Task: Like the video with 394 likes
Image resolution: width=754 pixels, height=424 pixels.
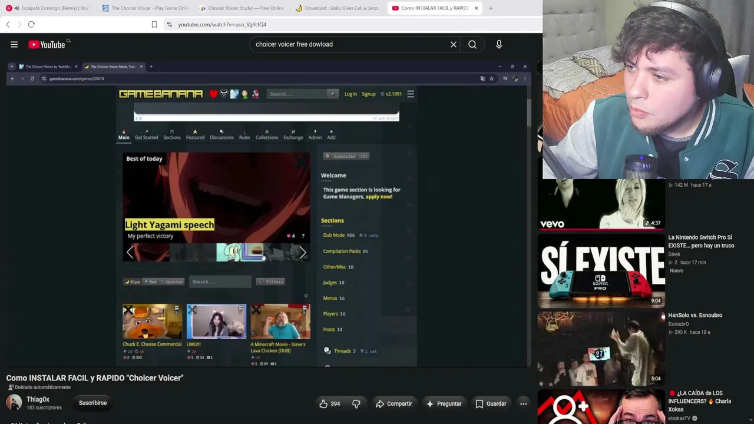Action: pos(330,403)
